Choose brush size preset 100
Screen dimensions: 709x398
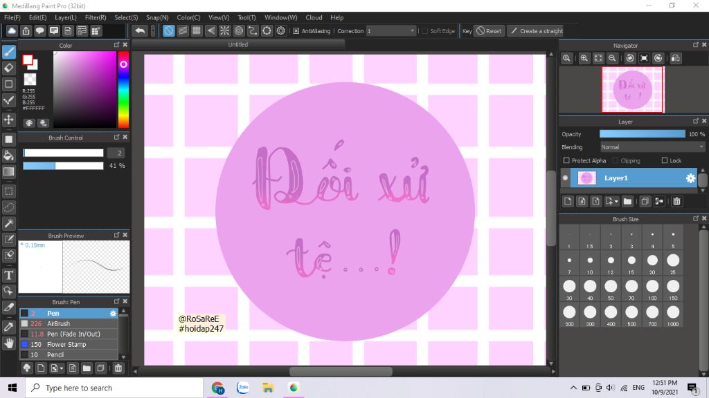(x=652, y=290)
